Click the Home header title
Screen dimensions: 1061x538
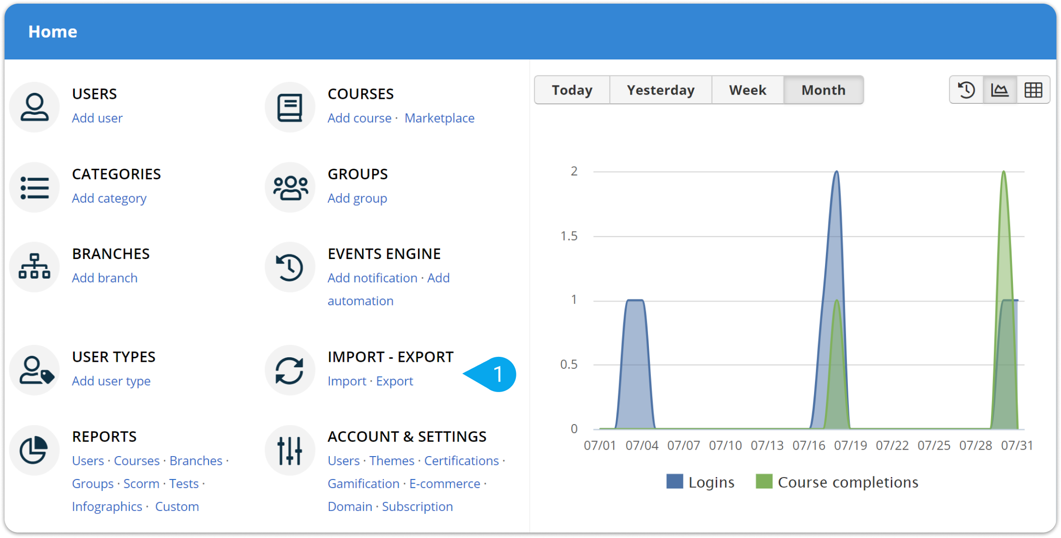53,32
